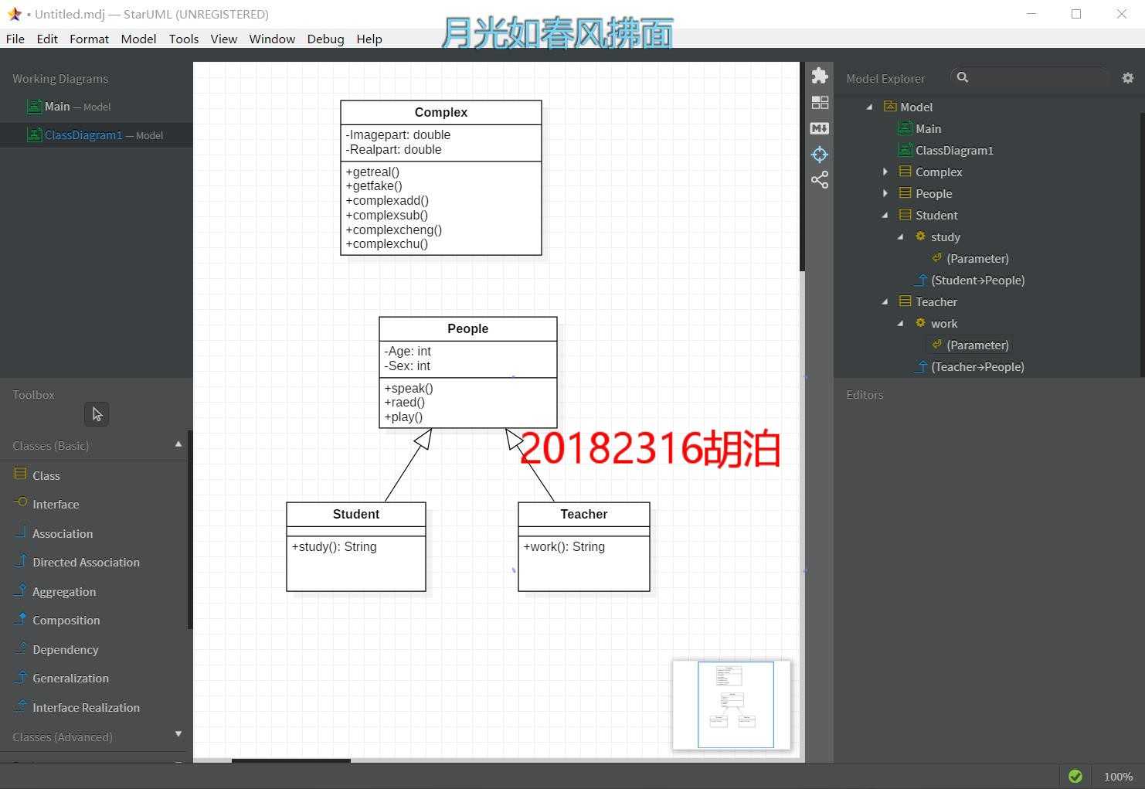The image size is (1145, 789).
Task: Click the work operation gear icon
Action: 920,323
